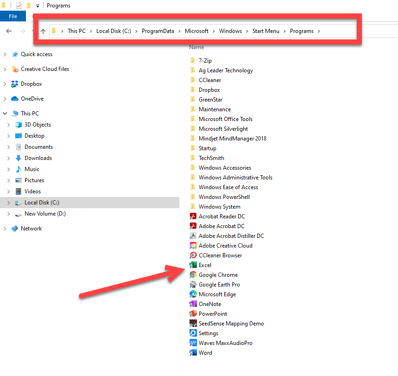
Task: Select Dropbox in the sidebar
Action: [x=32, y=84]
